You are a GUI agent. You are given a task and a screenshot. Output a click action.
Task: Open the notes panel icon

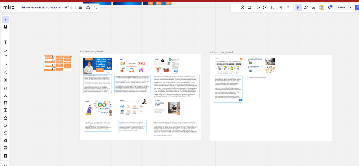point(280,8)
